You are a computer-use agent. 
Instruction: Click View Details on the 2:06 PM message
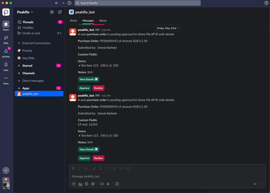click(x=89, y=79)
